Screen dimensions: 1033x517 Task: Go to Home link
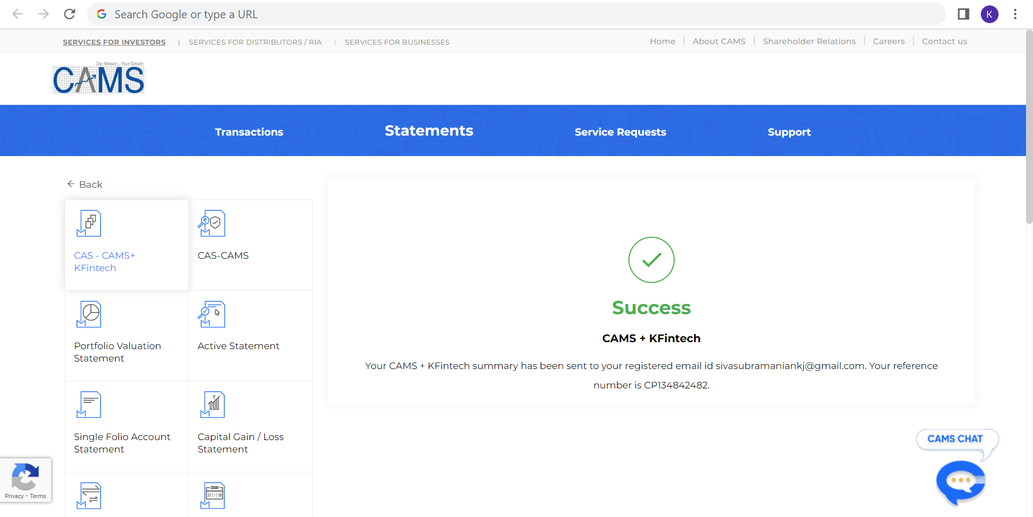662,41
